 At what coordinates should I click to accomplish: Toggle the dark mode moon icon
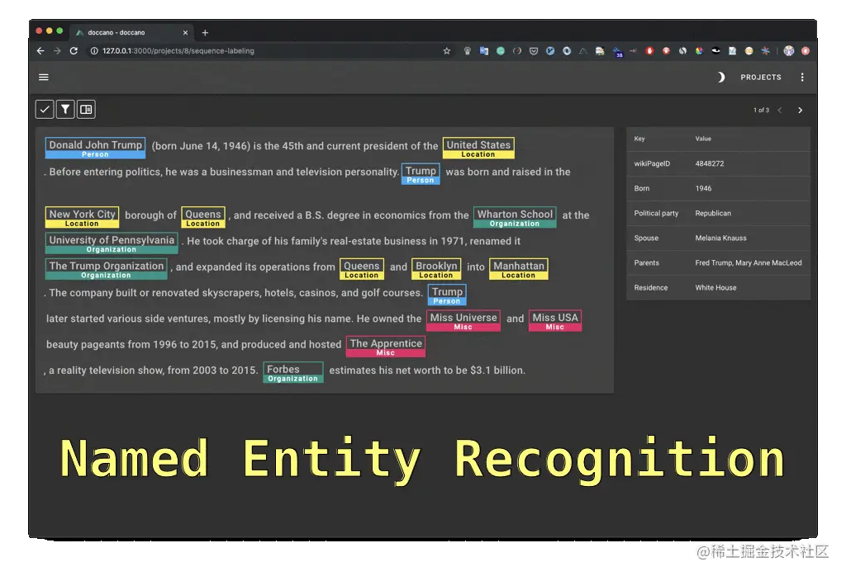click(x=720, y=77)
